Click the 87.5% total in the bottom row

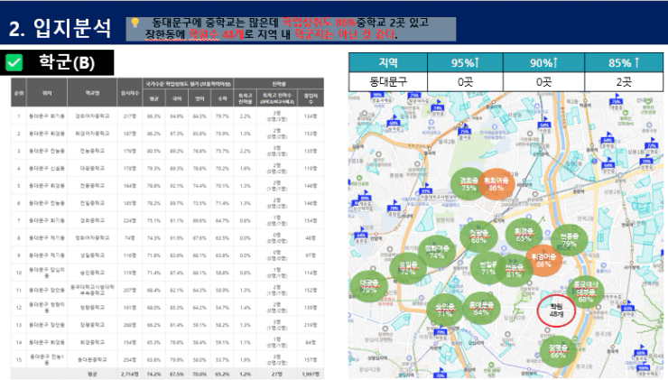pyautogui.click(x=176, y=374)
